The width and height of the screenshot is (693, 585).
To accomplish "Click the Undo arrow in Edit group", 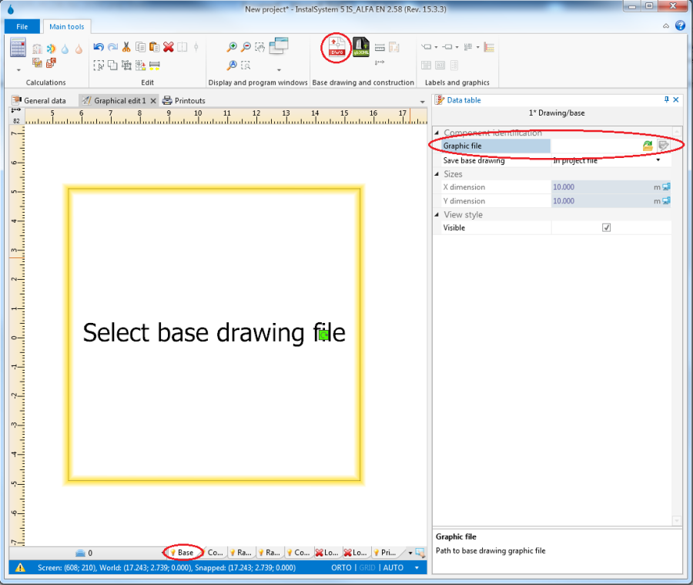I will tap(98, 48).
